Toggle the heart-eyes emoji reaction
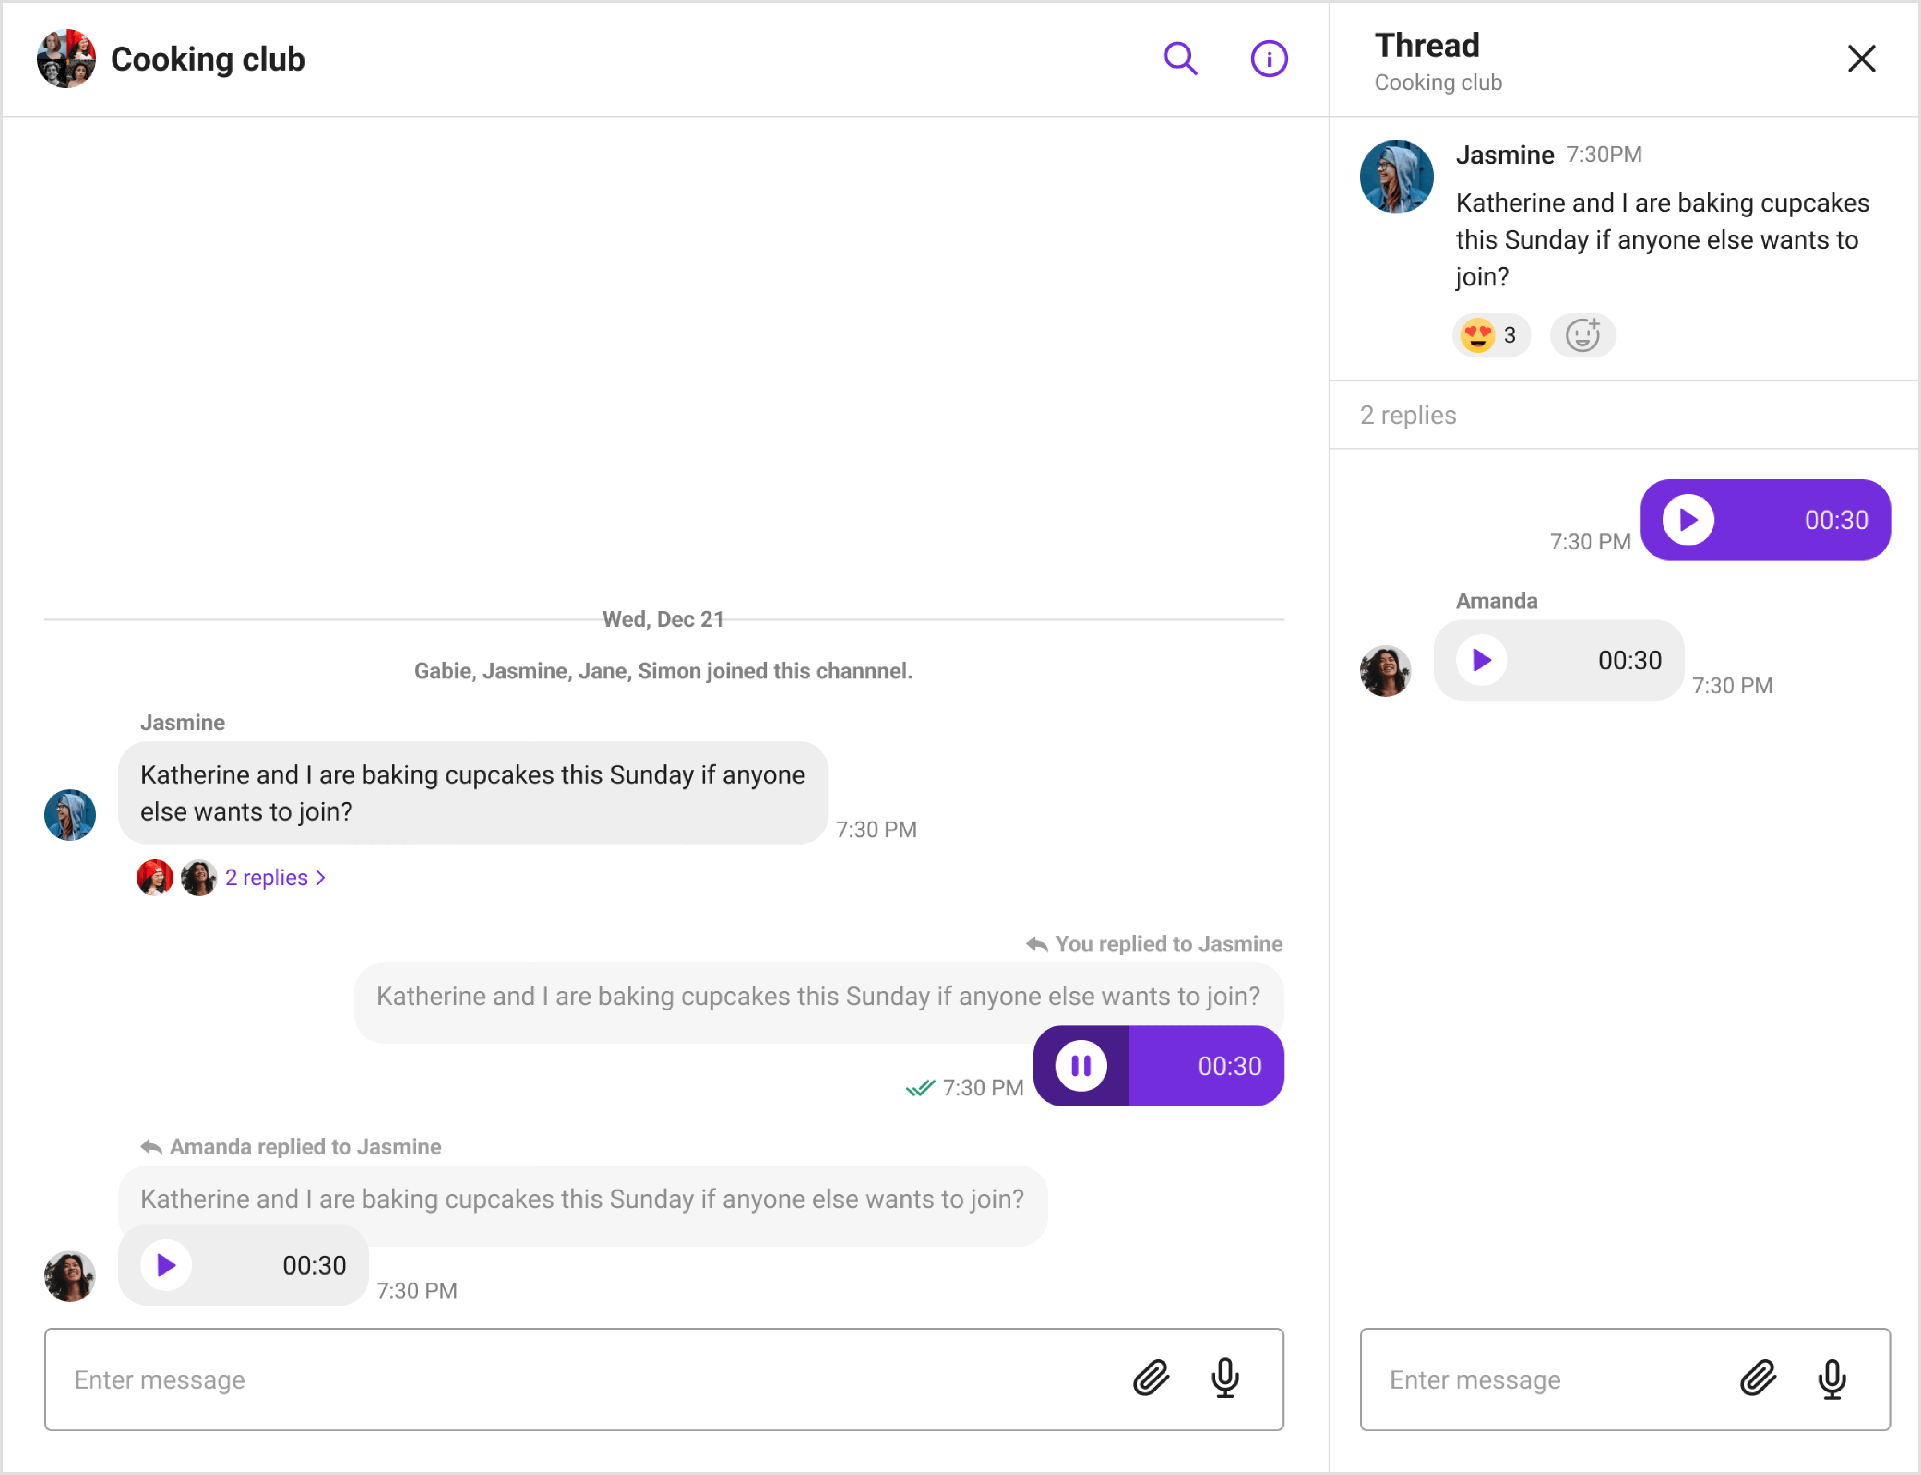This screenshot has width=1921, height=1475. (x=1491, y=334)
